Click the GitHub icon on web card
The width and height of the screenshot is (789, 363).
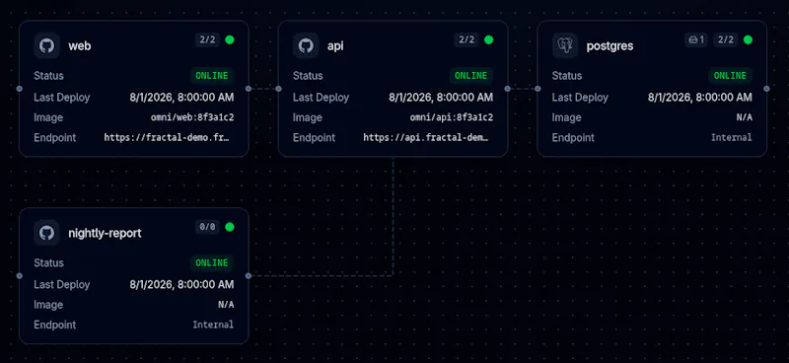[x=46, y=45]
